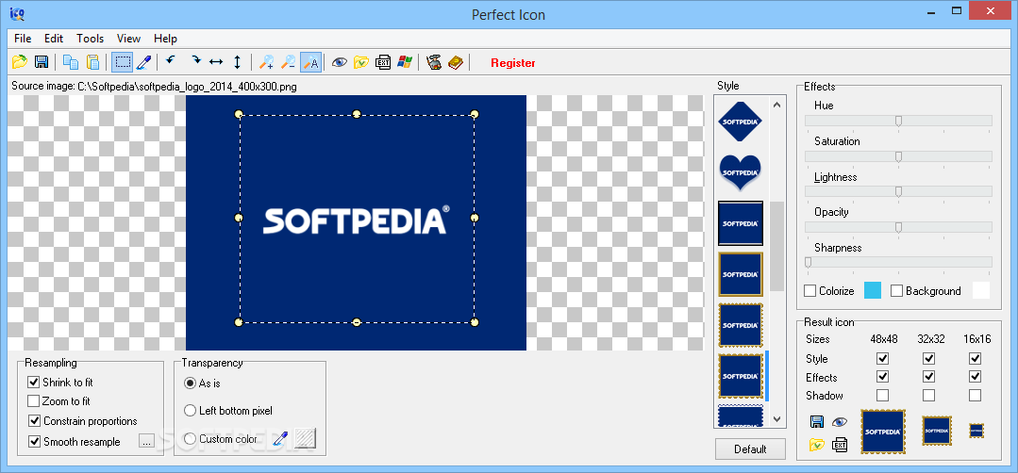
Task: Uncheck Shrink to fit
Action: click(34, 382)
